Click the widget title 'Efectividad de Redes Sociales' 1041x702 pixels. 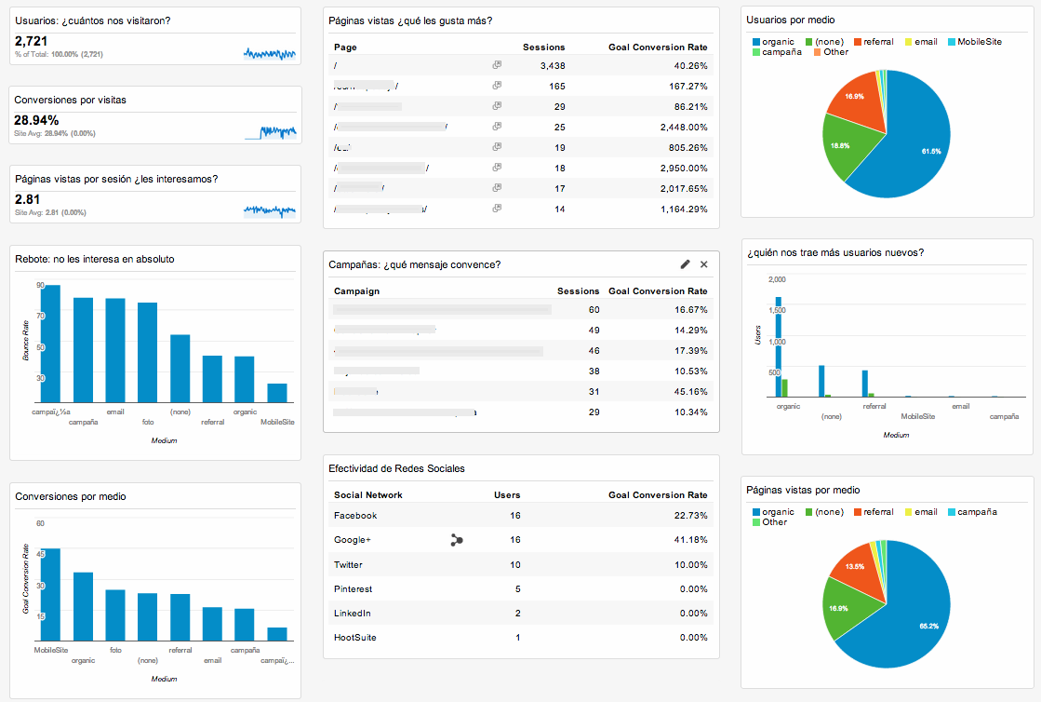(x=397, y=468)
